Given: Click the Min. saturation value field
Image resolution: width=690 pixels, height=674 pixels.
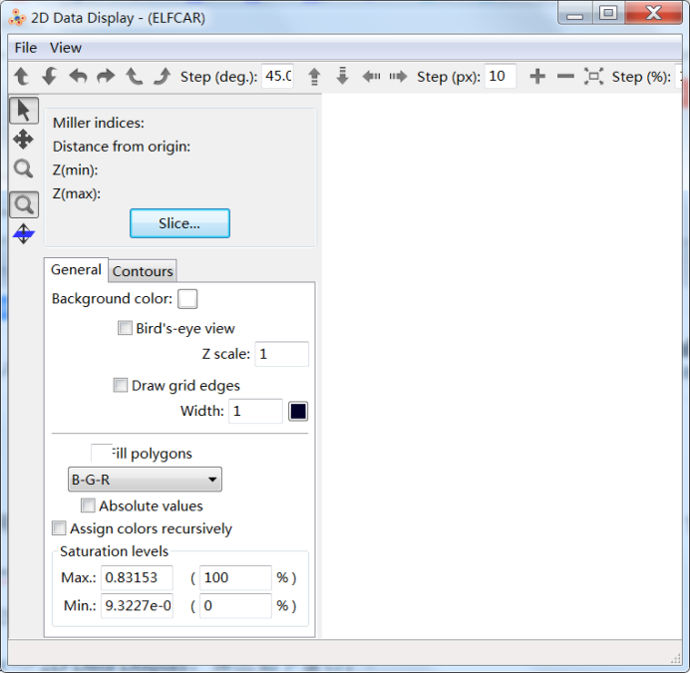Looking at the screenshot, I should [137, 605].
